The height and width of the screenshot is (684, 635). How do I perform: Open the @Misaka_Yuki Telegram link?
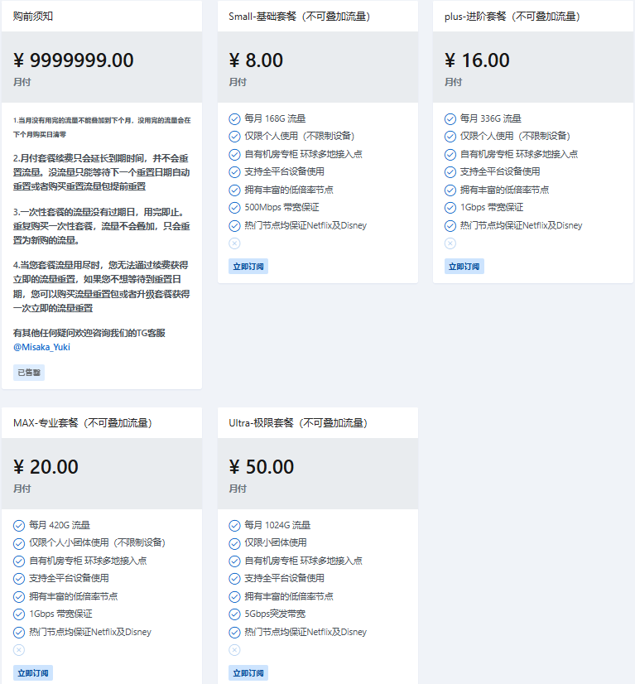[41, 347]
